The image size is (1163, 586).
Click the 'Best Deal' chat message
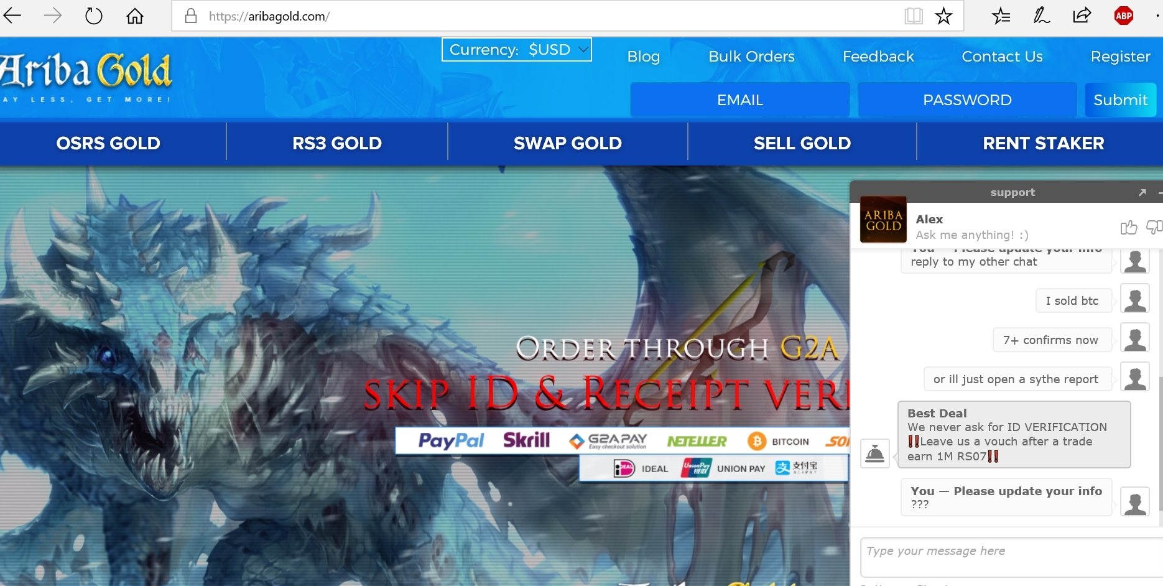[x=1014, y=434]
